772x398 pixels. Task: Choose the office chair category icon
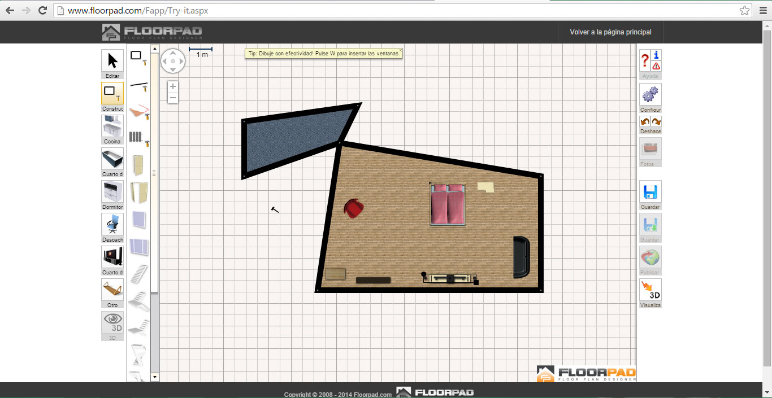[112, 225]
